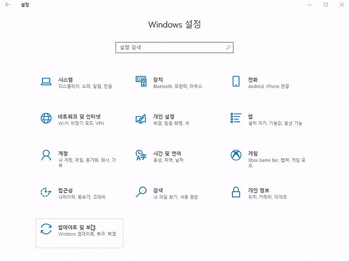
Task: Click the 시간 및 언어 title
Action: [x=167, y=153]
